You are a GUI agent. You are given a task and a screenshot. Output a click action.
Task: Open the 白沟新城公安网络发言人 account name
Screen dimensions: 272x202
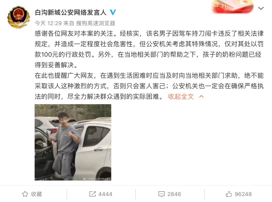tap(71, 13)
